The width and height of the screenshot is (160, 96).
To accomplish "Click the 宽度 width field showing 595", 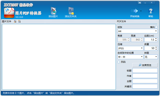I will pyautogui.click(x=124, y=40).
